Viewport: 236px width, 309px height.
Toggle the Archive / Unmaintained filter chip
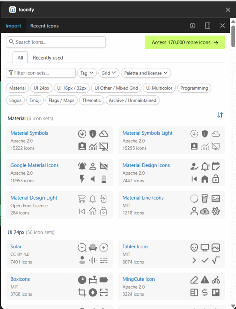pos(133,100)
